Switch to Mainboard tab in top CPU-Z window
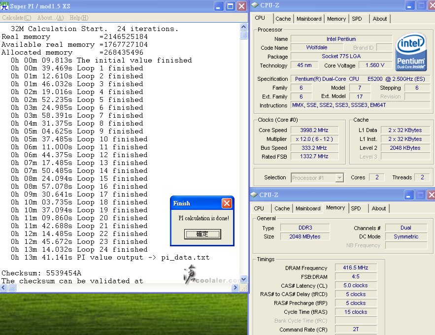The width and height of the screenshot is (435, 335). tap(309, 19)
